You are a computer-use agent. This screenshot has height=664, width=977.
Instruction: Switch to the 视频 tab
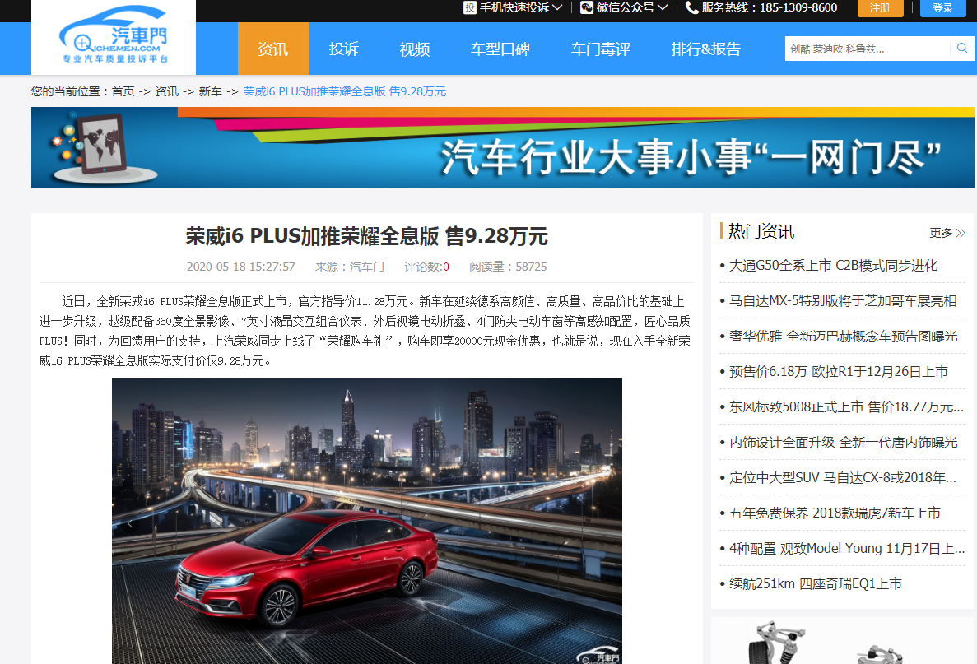[x=414, y=49]
